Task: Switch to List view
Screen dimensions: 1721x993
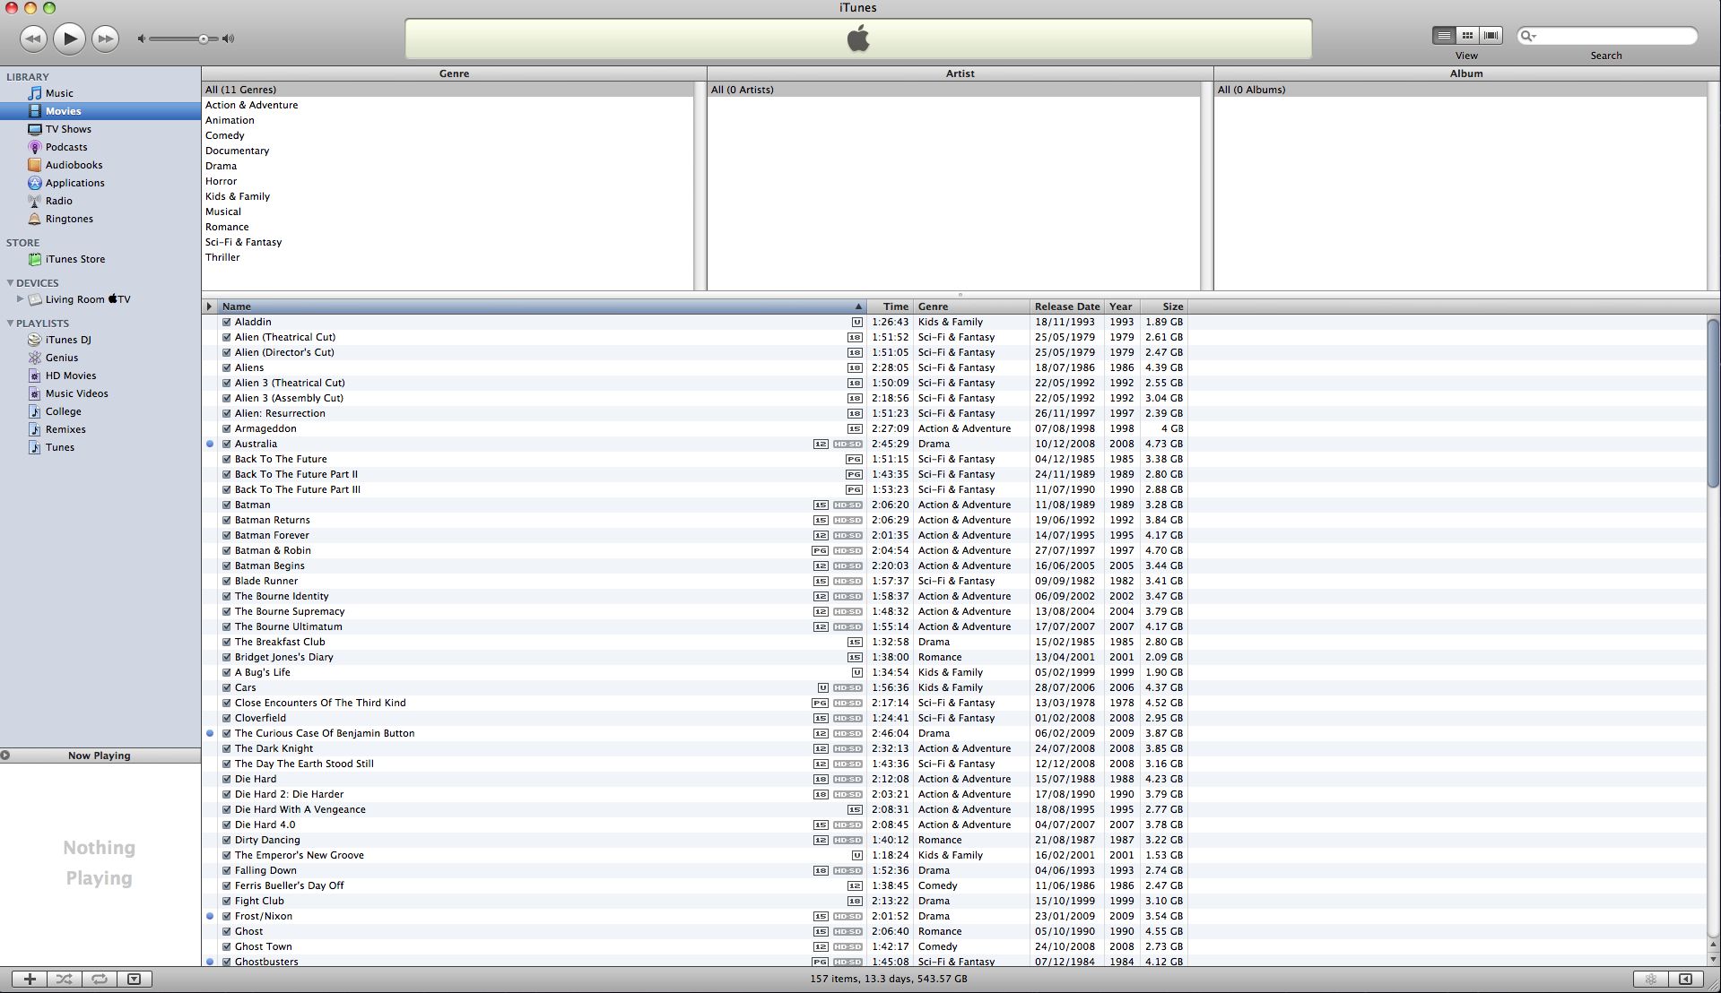Action: click(1444, 36)
